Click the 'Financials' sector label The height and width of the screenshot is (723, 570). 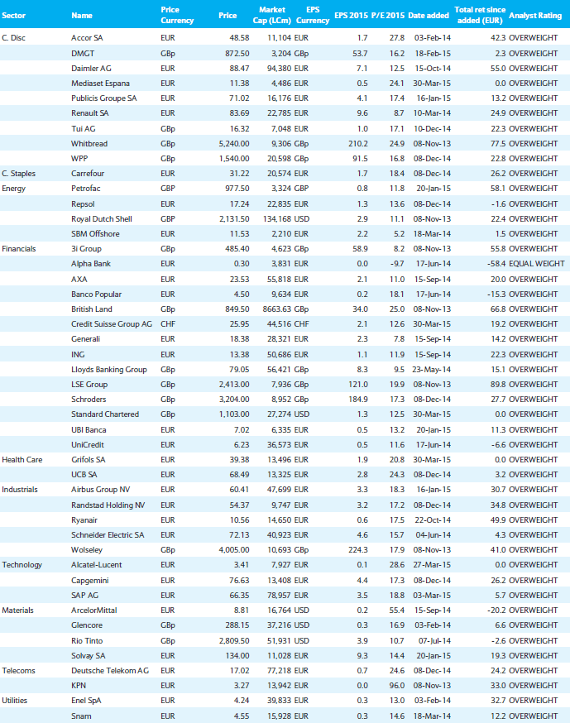[x=18, y=248]
